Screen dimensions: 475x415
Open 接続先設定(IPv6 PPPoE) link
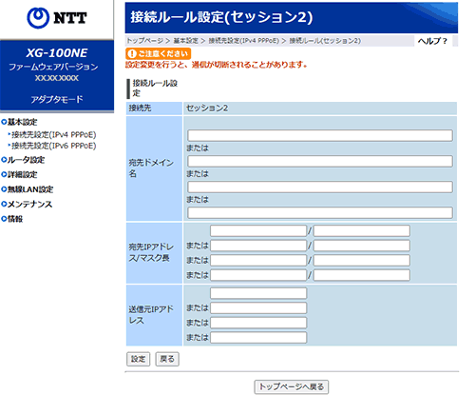(53, 146)
